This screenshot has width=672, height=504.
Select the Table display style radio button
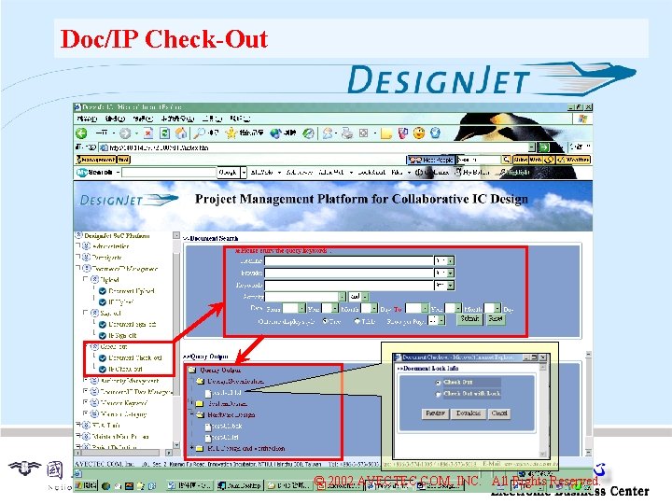point(357,320)
